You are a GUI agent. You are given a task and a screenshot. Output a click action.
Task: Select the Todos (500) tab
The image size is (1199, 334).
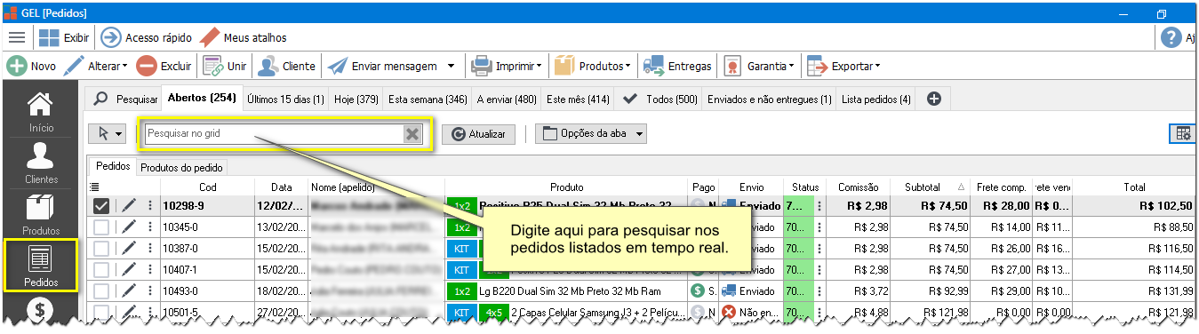click(659, 99)
